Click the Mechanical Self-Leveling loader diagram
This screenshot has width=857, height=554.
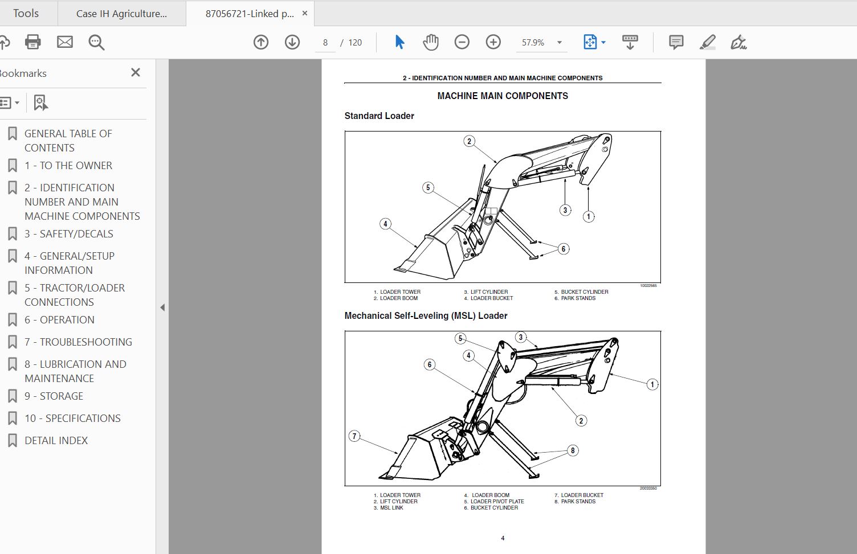(503, 408)
